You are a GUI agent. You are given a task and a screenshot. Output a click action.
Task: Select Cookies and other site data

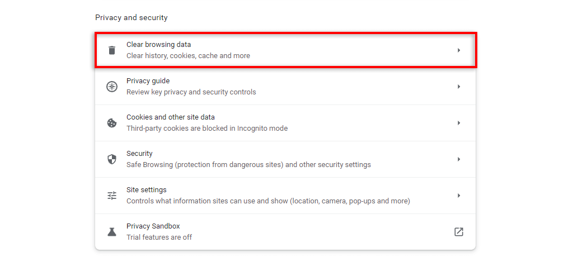[171, 117]
